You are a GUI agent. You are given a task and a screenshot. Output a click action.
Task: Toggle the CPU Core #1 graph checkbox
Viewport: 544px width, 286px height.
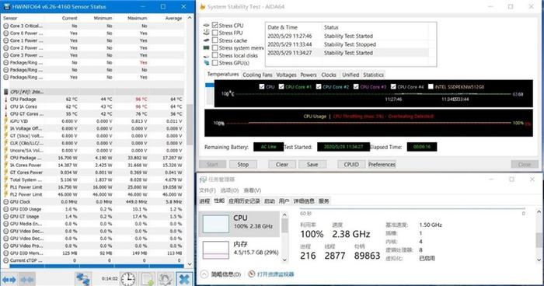pos(281,87)
